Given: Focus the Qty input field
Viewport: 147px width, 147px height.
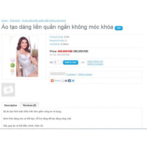Looking at the screenshot, I should tap(58, 62).
